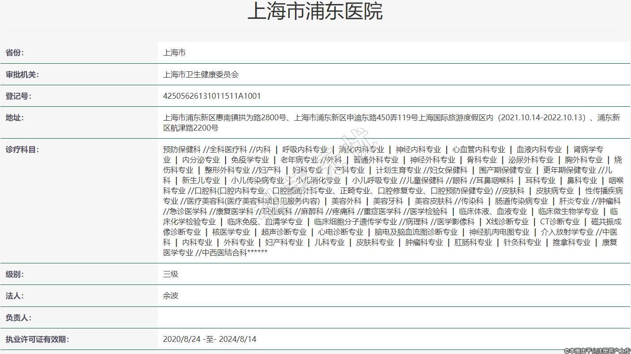Click 新生儿专业 entry
Viewport: 631px width, 354px height.
tap(201, 180)
